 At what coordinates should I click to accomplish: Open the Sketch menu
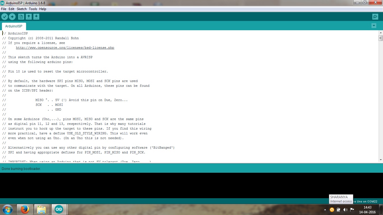pos(22,9)
